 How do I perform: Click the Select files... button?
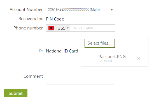click(100, 43)
